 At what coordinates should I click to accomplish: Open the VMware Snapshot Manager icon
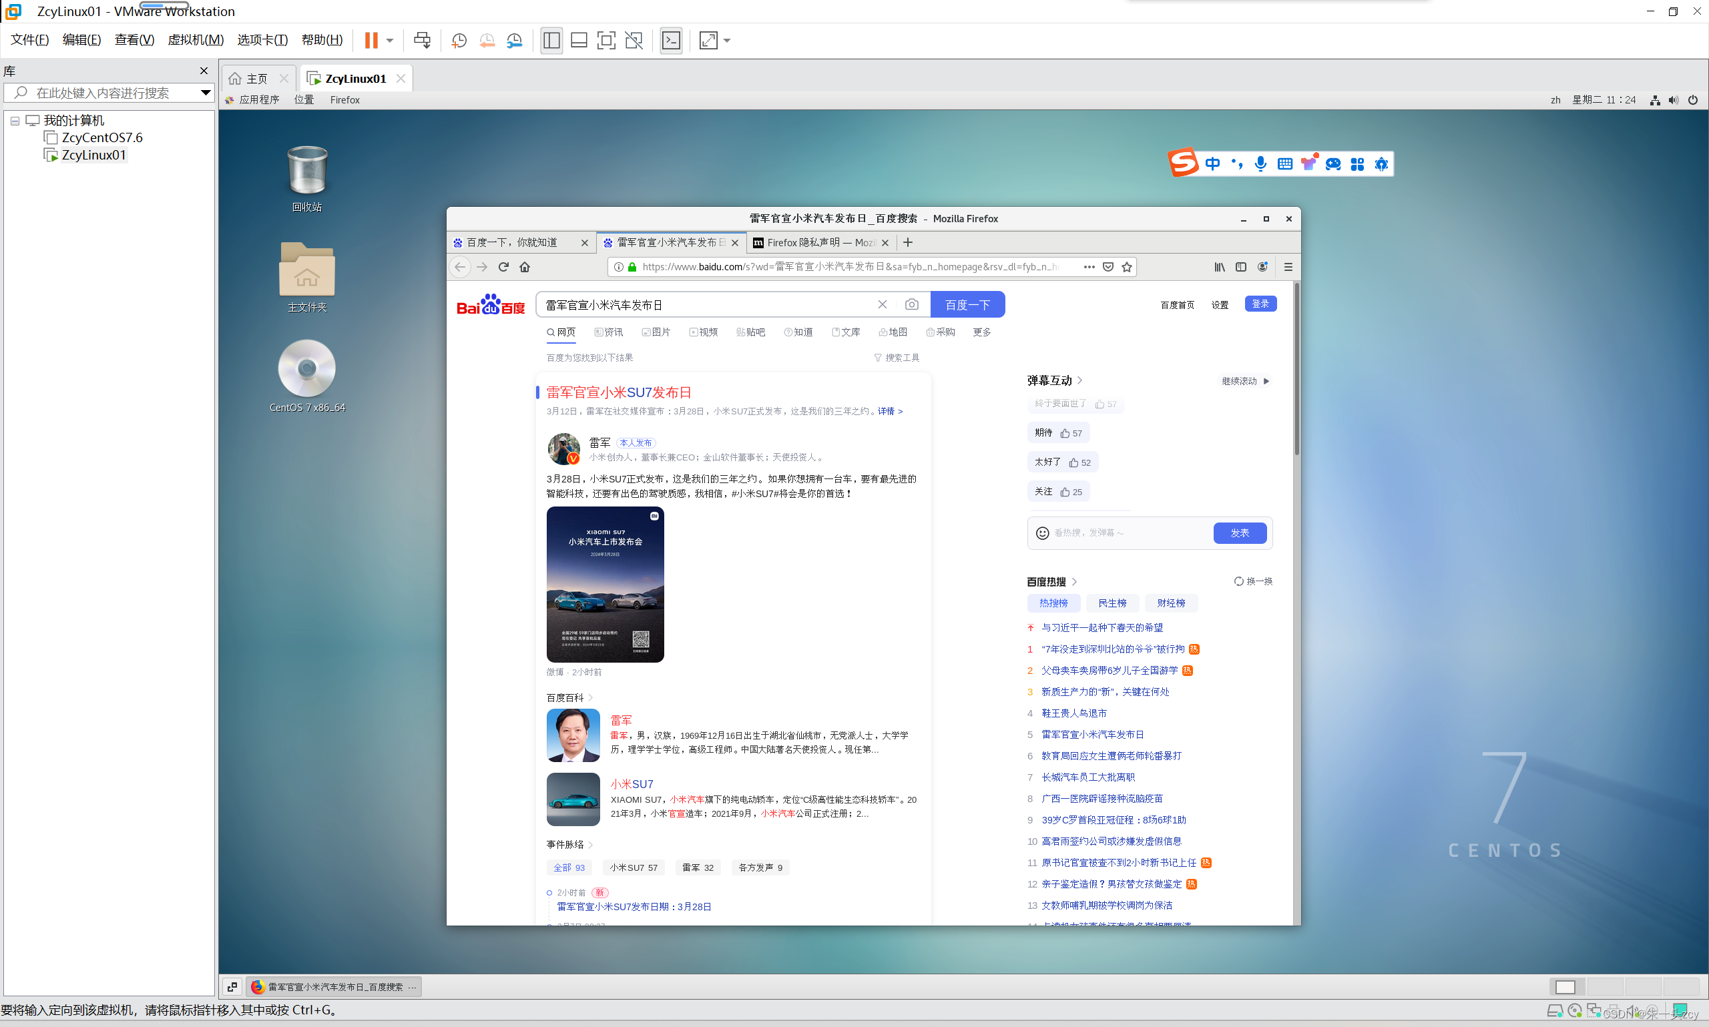click(514, 40)
